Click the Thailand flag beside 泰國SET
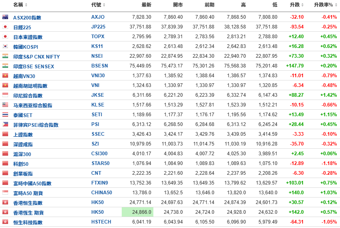 click(x=5, y=115)
